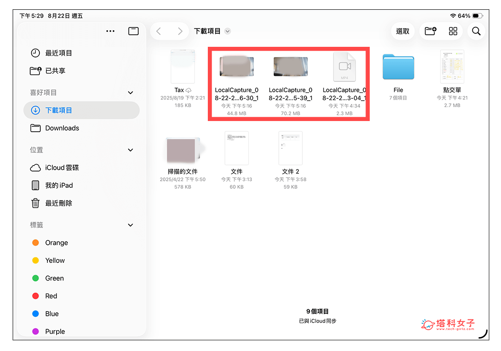
Task: Open the File folder thumbnail
Action: [398, 67]
